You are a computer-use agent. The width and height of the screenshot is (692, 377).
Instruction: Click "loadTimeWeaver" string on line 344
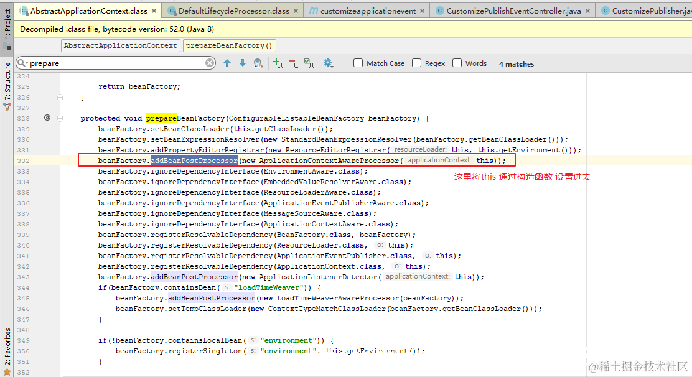(268, 287)
